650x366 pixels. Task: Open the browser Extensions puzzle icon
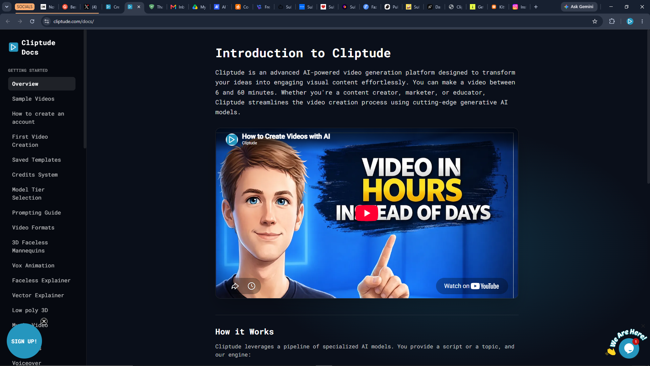tap(612, 21)
